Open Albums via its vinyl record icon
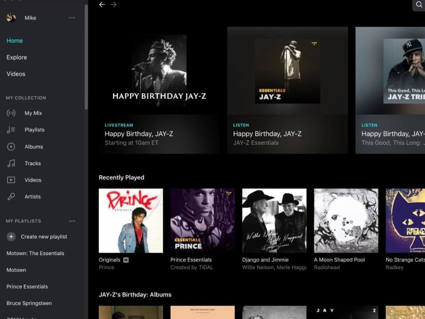 coord(11,146)
